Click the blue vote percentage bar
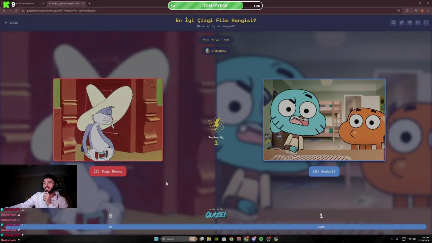The width and height of the screenshot is (432, 243). pyautogui.click(x=216, y=227)
